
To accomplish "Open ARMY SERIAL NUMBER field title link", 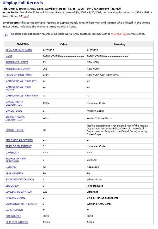I will [19, 50].
